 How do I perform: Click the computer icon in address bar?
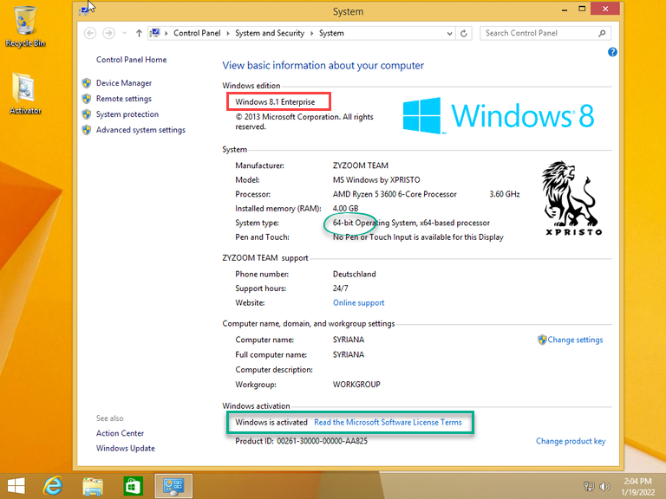click(155, 33)
